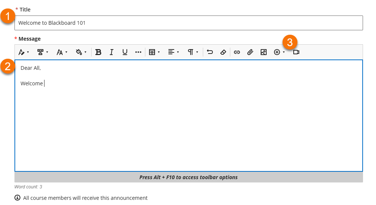Click the word 'Welcome' in the message
Image resolution: width=376 pixels, height=205 pixels.
[32, 83]
